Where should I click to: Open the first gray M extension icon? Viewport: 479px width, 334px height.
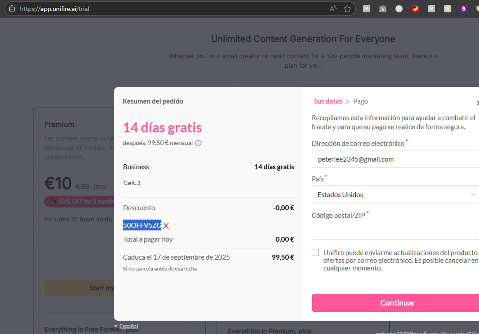point(367,9)
